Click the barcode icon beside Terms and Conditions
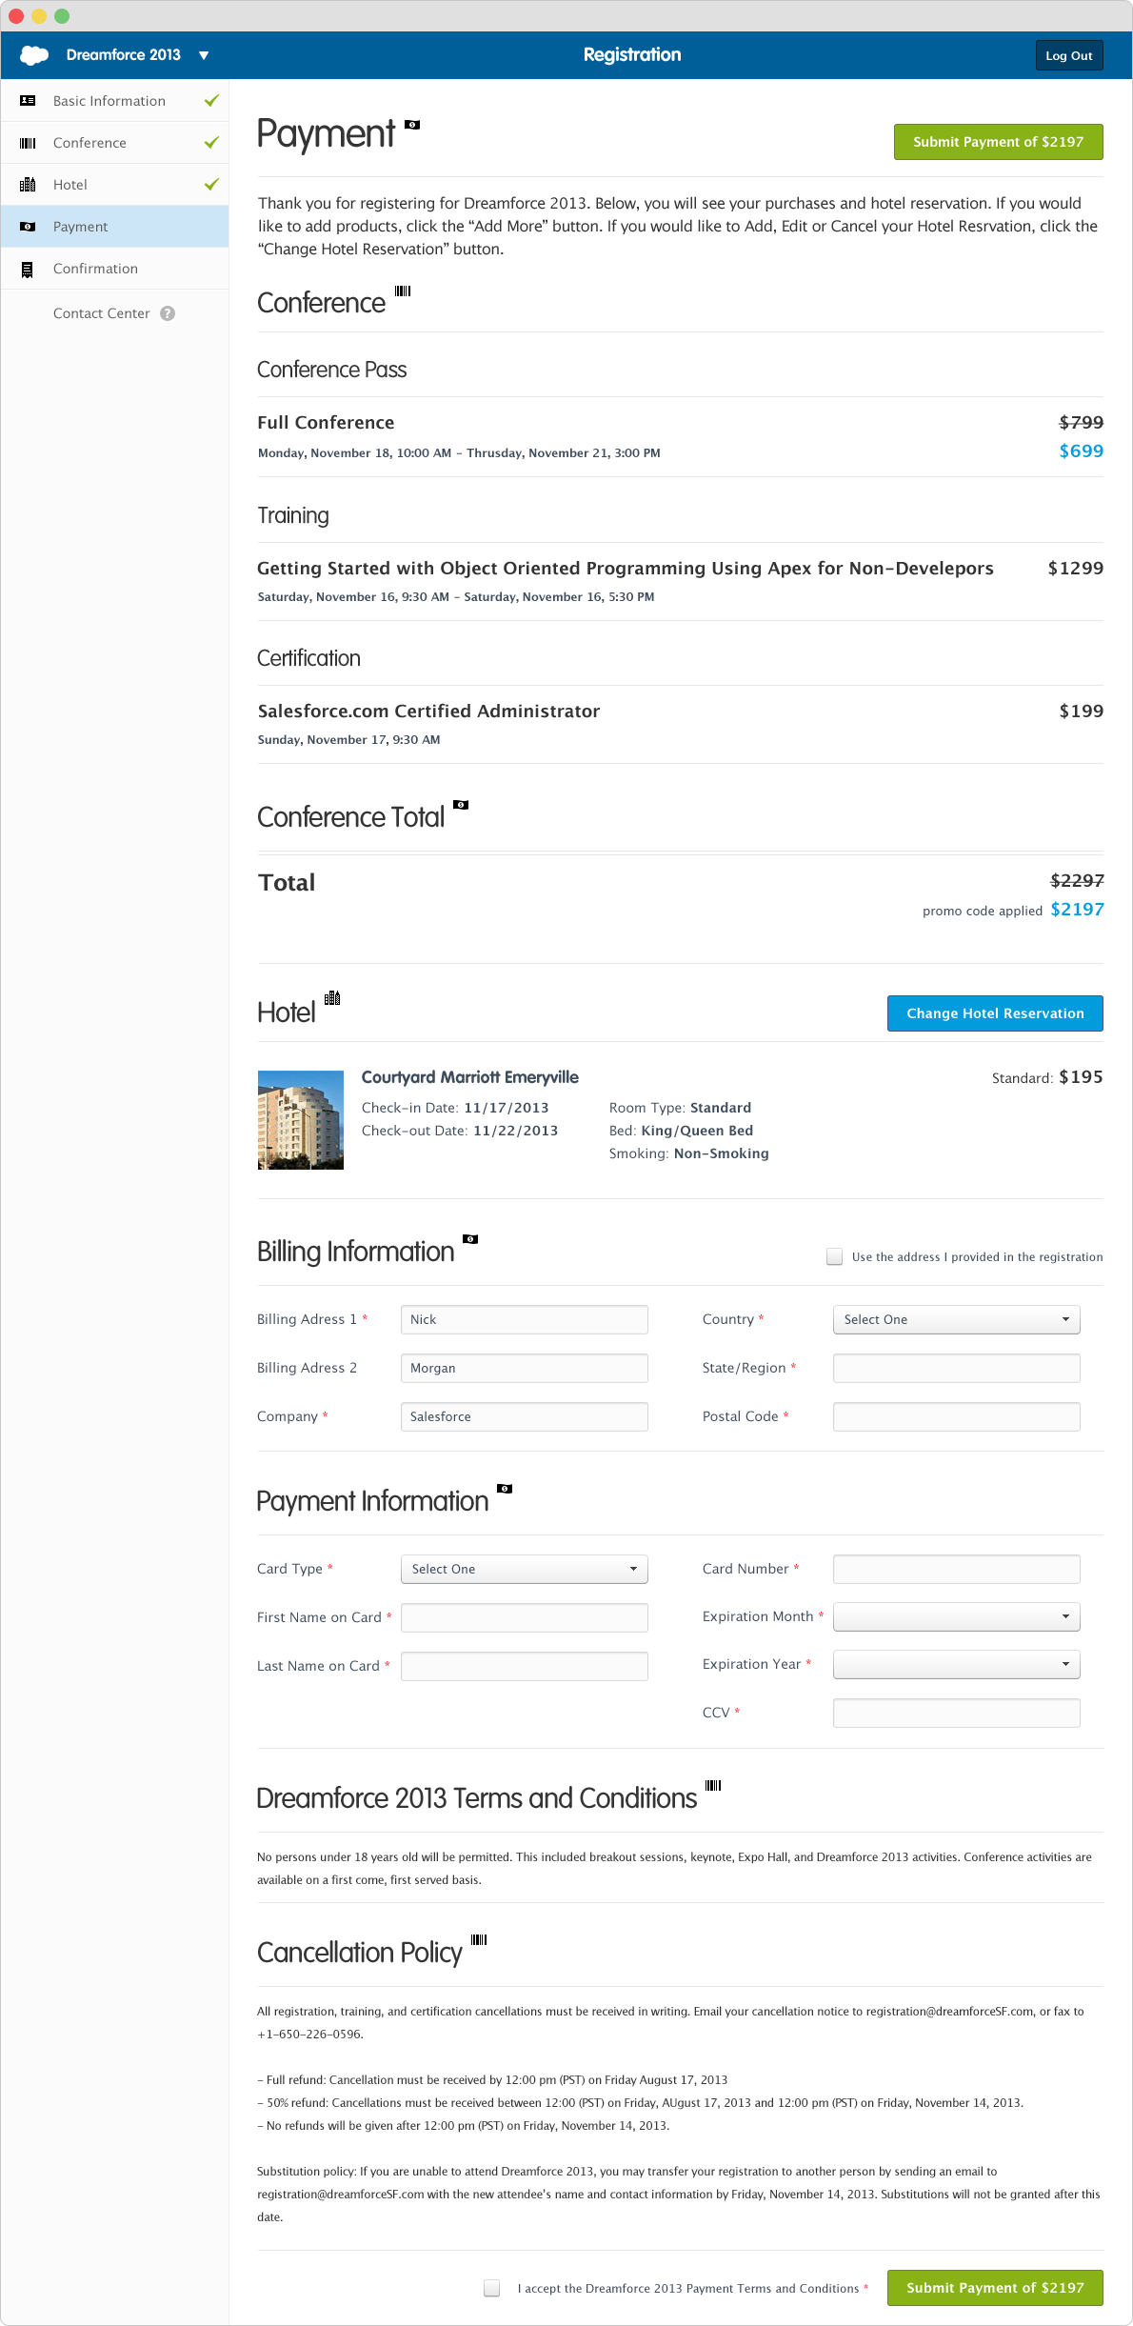Viewport: 1133px width, 2326px height. point(713,1785)
